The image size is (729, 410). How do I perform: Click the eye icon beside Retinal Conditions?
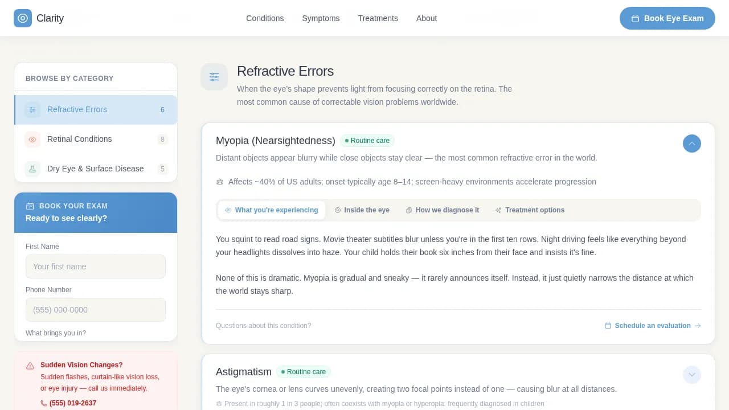32,140
